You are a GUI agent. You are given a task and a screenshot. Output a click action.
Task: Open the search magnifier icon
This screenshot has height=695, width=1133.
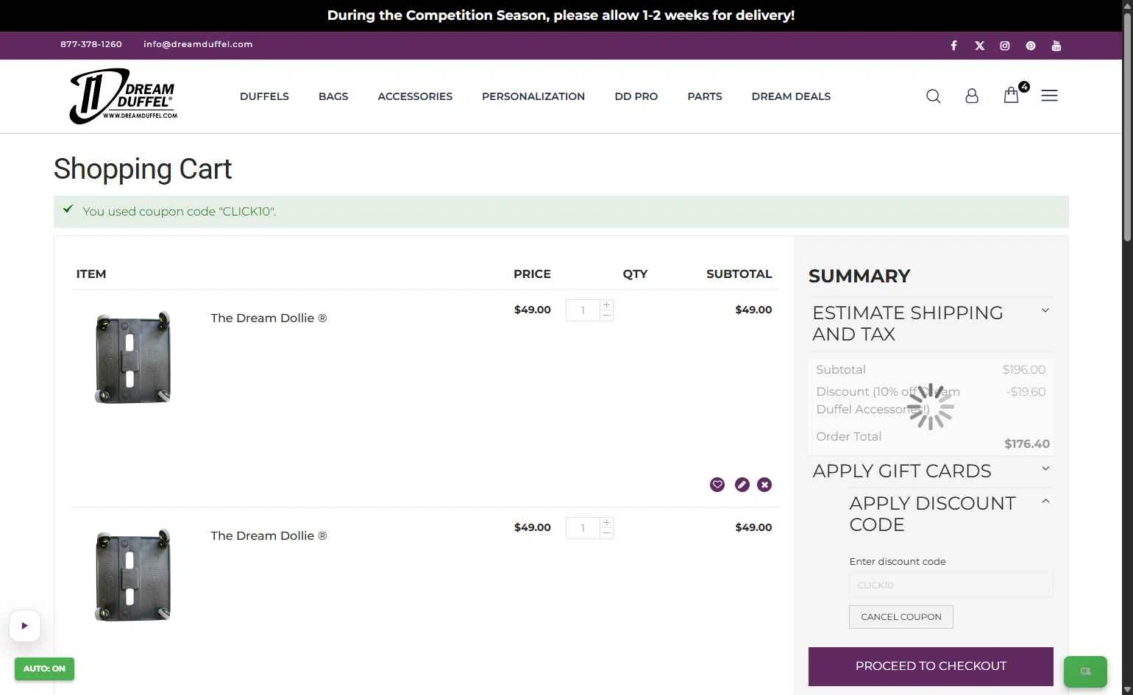[x=934, y=96]
